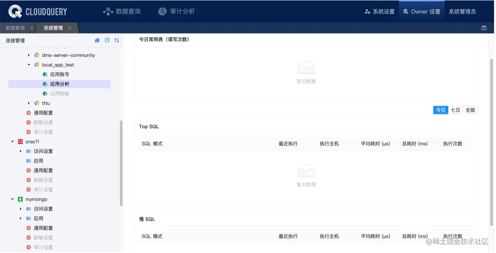
Task: Click the close-all-tabs icon at tab bar right
Action: 484,28
